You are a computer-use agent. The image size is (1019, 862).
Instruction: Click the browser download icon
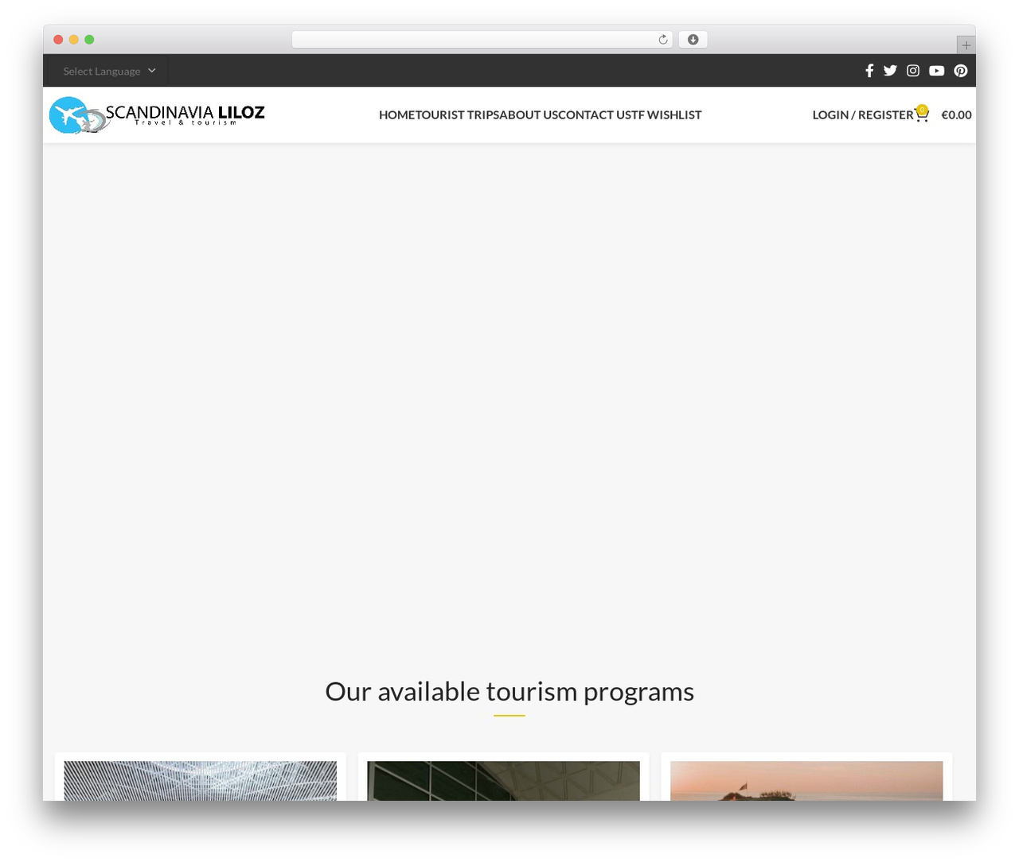tap(693, 40)
